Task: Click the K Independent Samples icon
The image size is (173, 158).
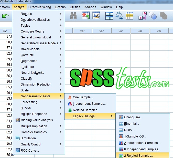Action: 121,149
